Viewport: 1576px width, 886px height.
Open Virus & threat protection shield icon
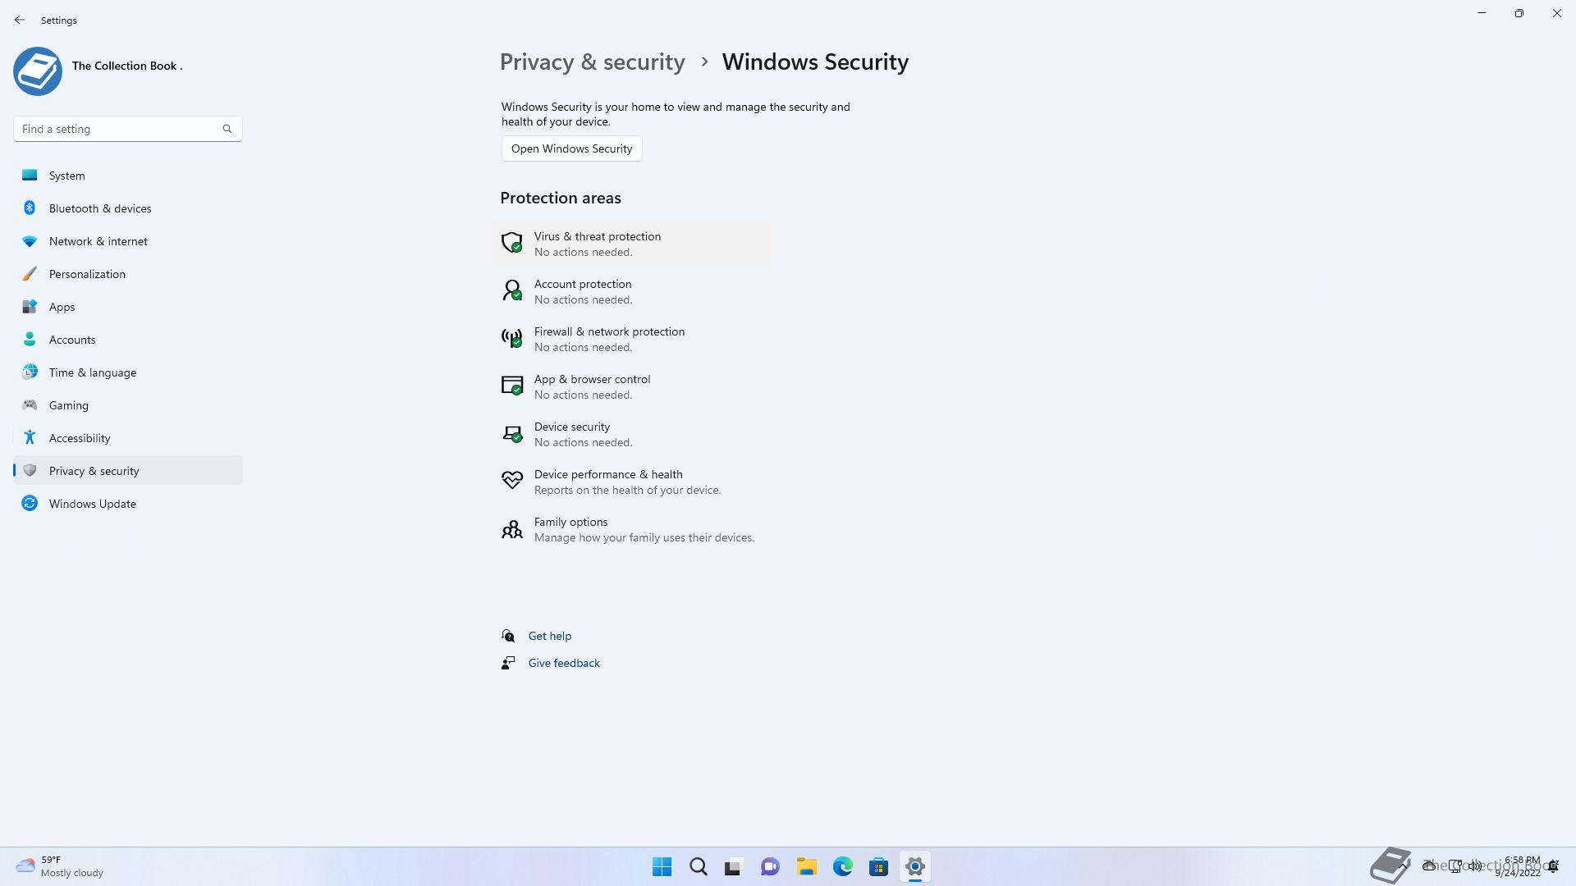511,243
